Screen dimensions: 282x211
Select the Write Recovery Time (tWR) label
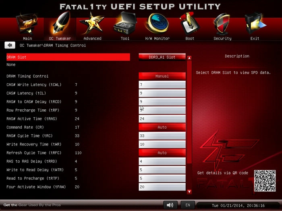coord(34,144)
